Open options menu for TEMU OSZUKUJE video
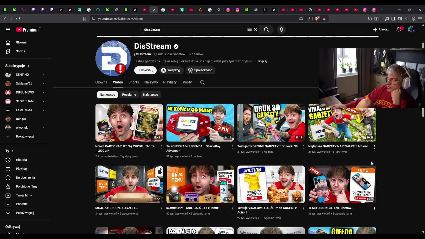425x239 pixels. pos(374,209)
